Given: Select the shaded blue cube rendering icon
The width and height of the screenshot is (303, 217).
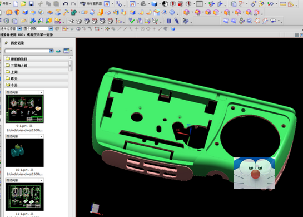Looking at the screenshot, I should 154,4.
